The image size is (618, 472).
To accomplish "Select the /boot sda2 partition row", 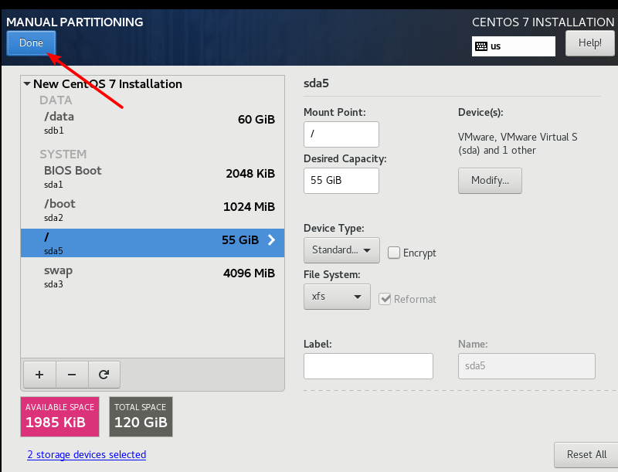I will point(152,210).
